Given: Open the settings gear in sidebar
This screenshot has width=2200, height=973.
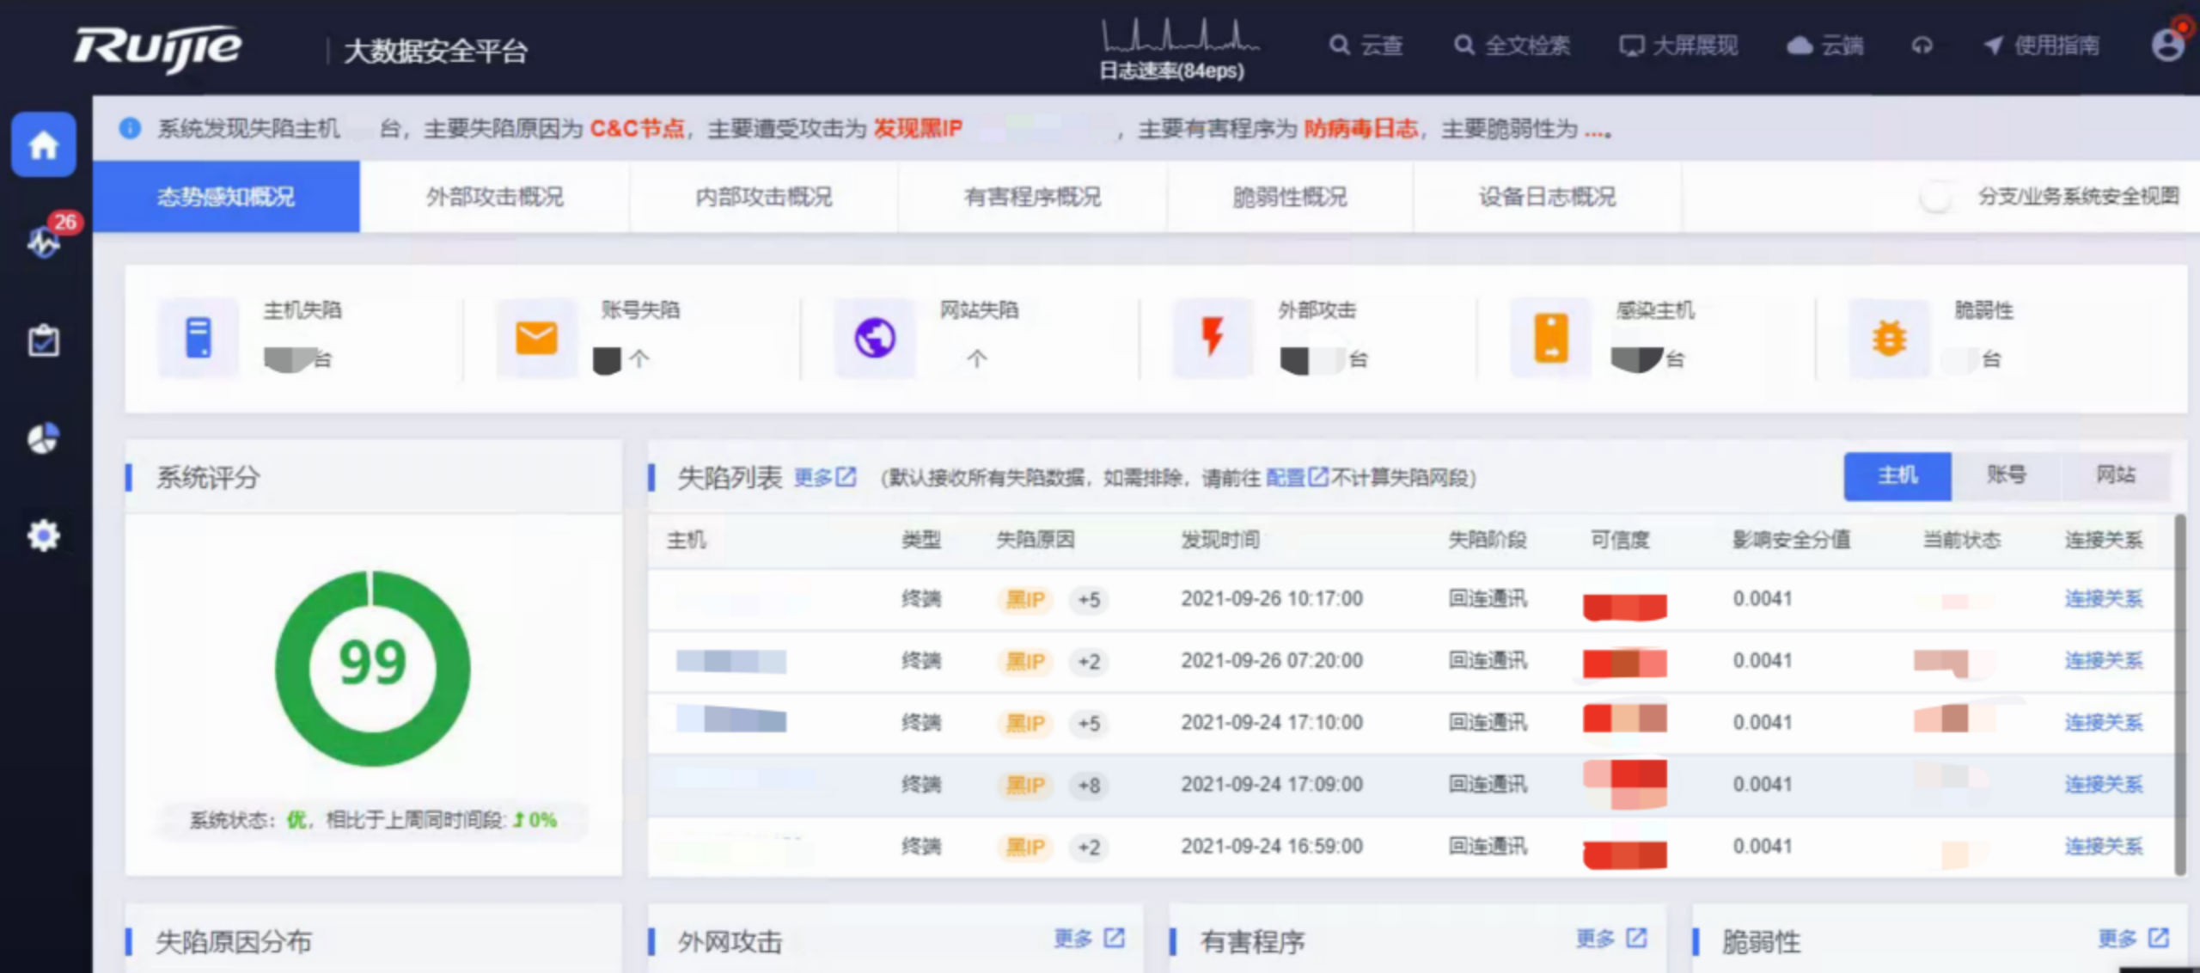Looking at the screenshot, I should (44, 535).
